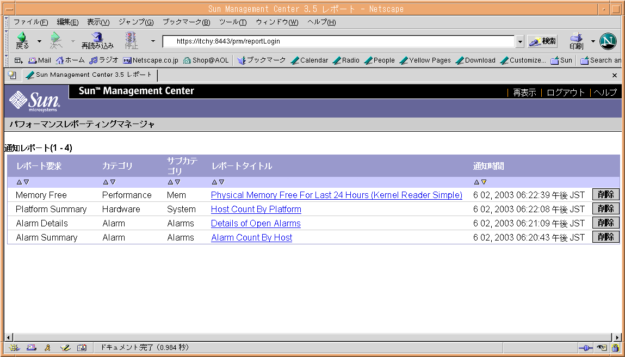The height and width of the screenshot is (357, 625).
Task: Click the Print (印刷) icon
Action: pos(577,41)
